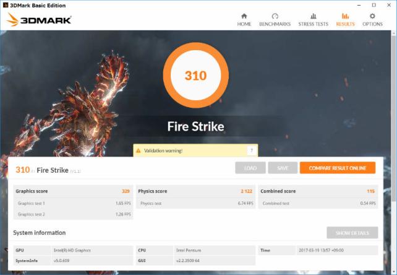The width and height of the screenshot is (397, 275).
Task: Click the Home house icon
Action: (x=244, y=16)
